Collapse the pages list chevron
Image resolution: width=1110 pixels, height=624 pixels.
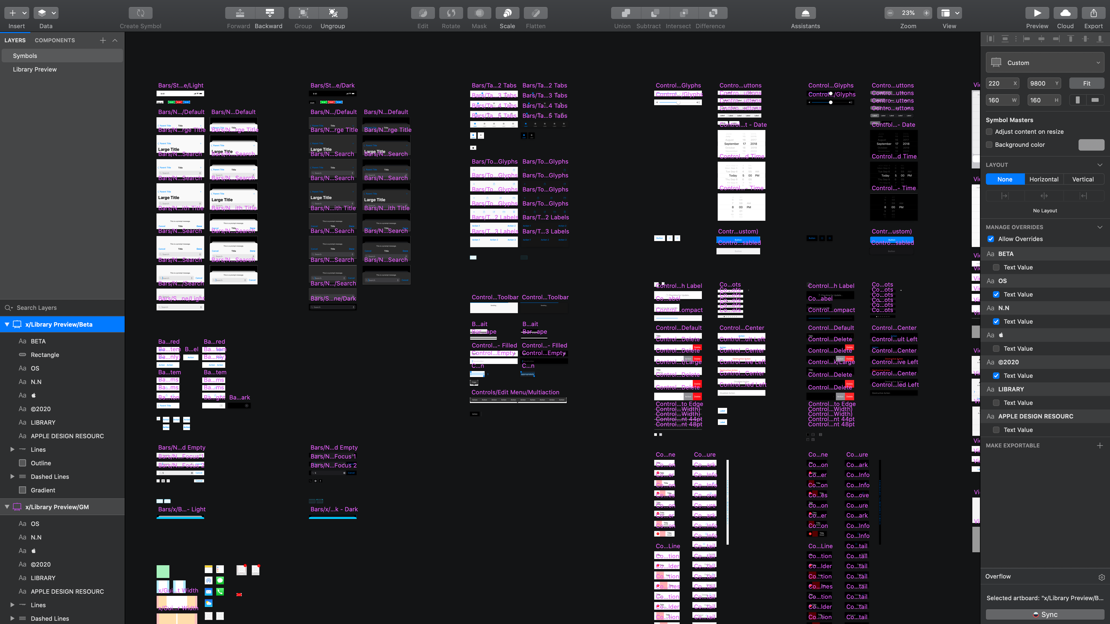[115, 40]
